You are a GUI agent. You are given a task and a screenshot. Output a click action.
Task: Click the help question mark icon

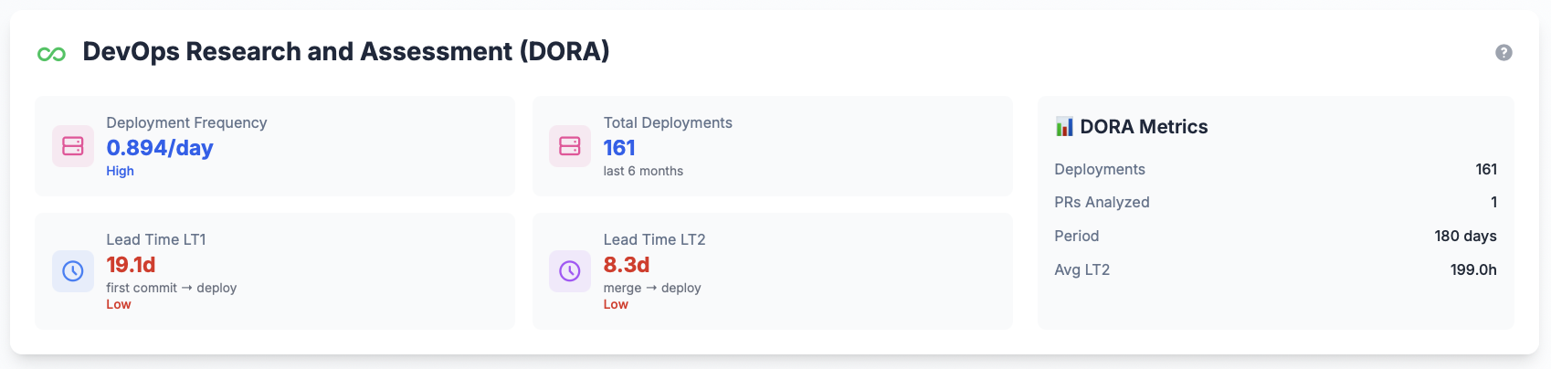[1503, 53]
